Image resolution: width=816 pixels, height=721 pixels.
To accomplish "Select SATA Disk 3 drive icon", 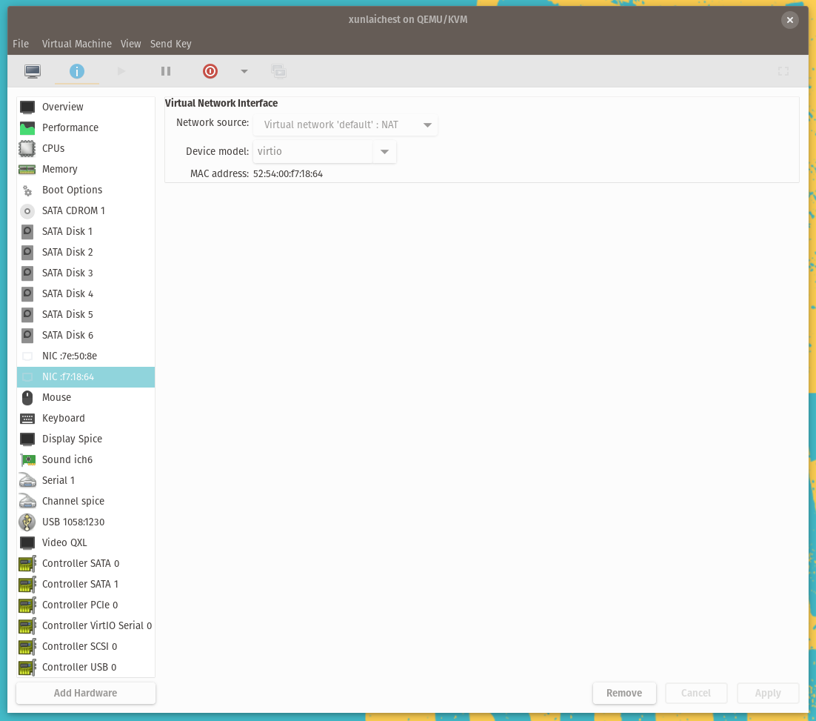I will coord(27,273).
